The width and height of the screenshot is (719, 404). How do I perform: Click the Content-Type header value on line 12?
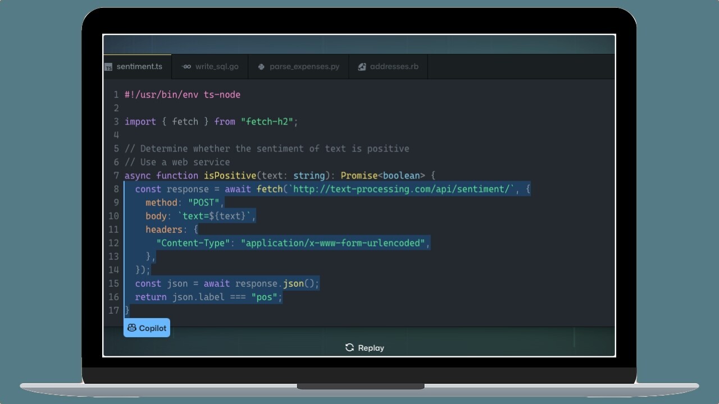click(x=334, y=243)
